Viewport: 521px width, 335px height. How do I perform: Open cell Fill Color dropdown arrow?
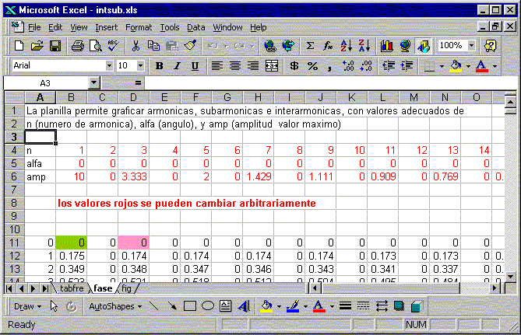[468, 66]
